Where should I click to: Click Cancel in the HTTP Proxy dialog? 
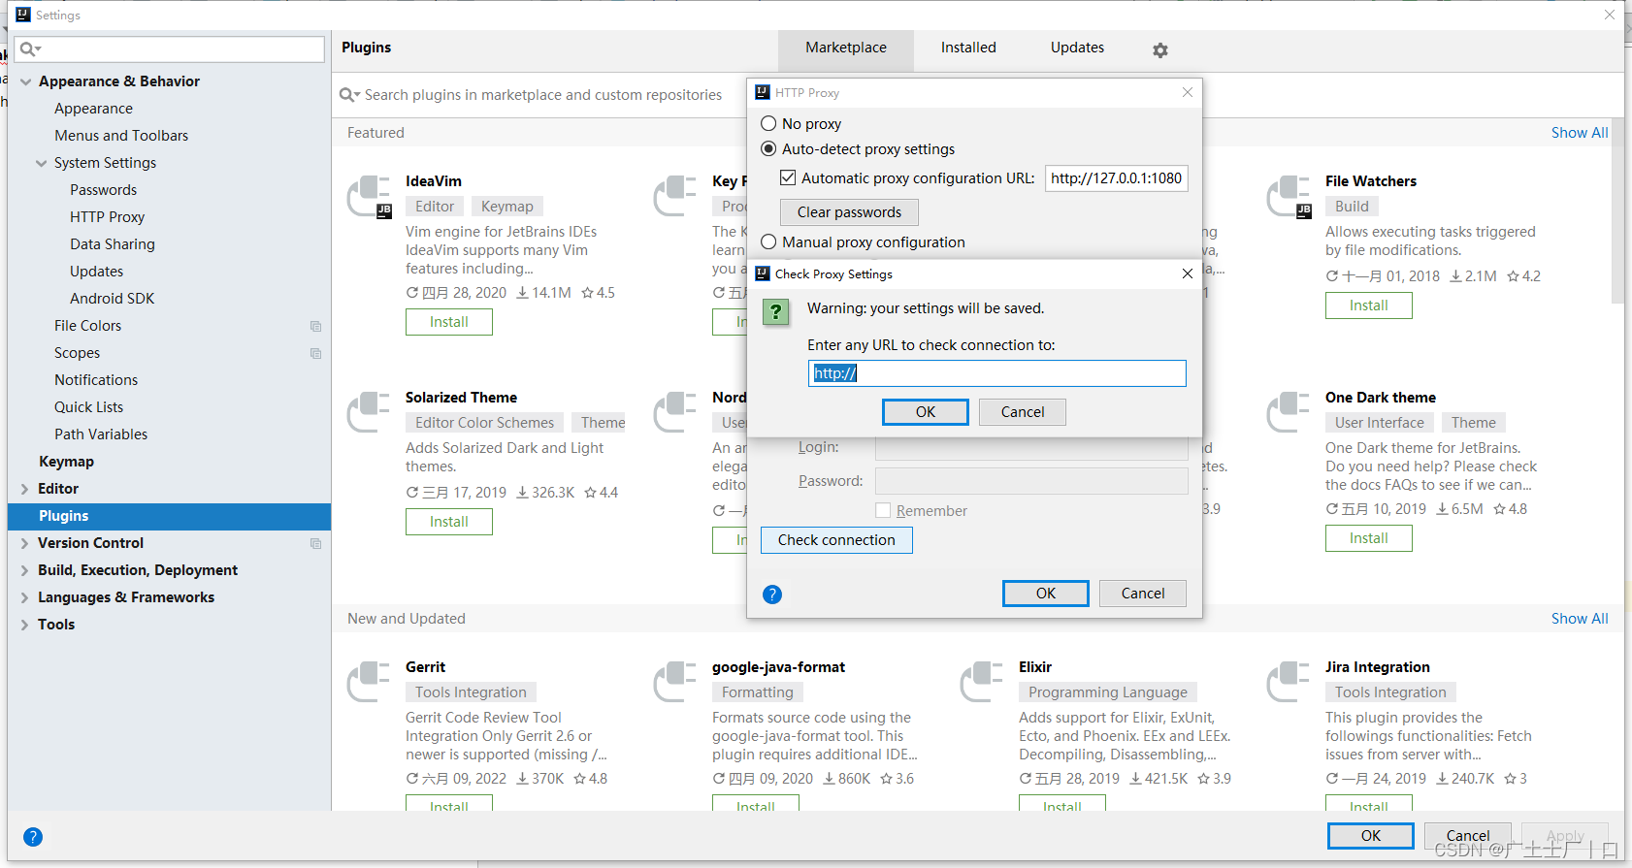pyautogui.click(x=1143, y=594)
